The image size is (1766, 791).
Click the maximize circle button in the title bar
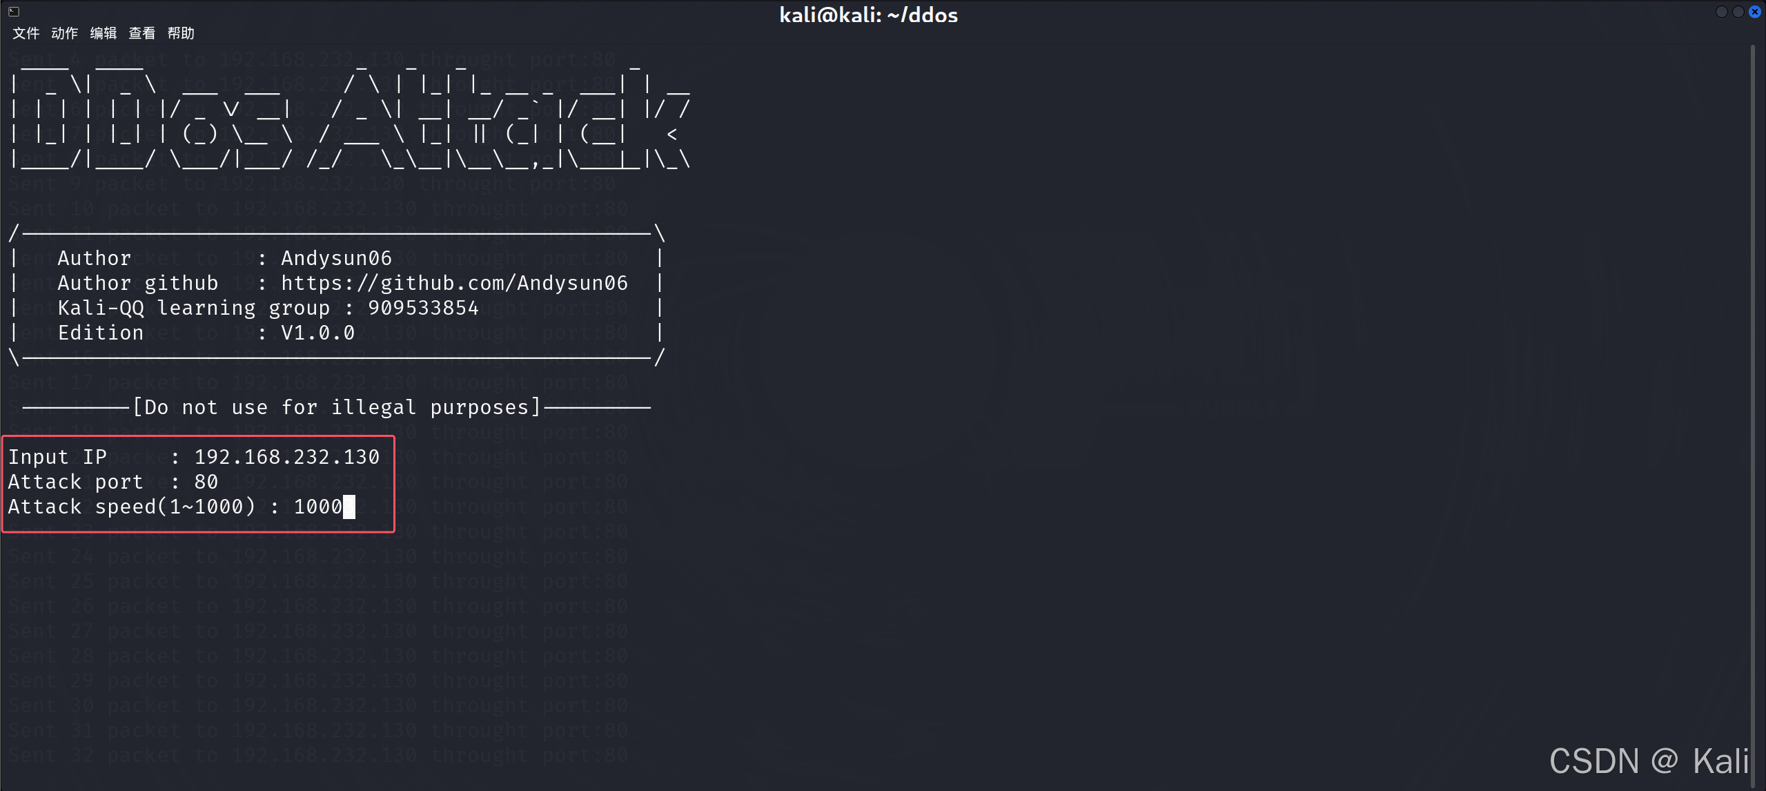coord(1738,12)
